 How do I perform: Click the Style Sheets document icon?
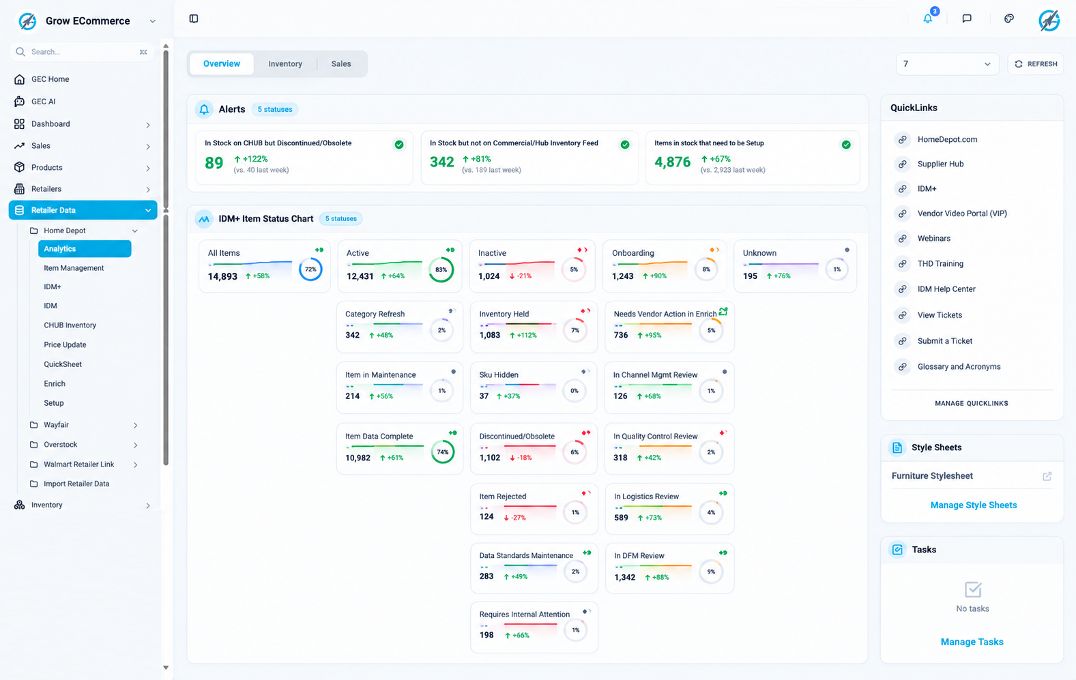tap(897, 447)
